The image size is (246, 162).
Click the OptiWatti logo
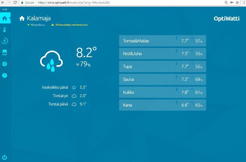click(227, 19)
